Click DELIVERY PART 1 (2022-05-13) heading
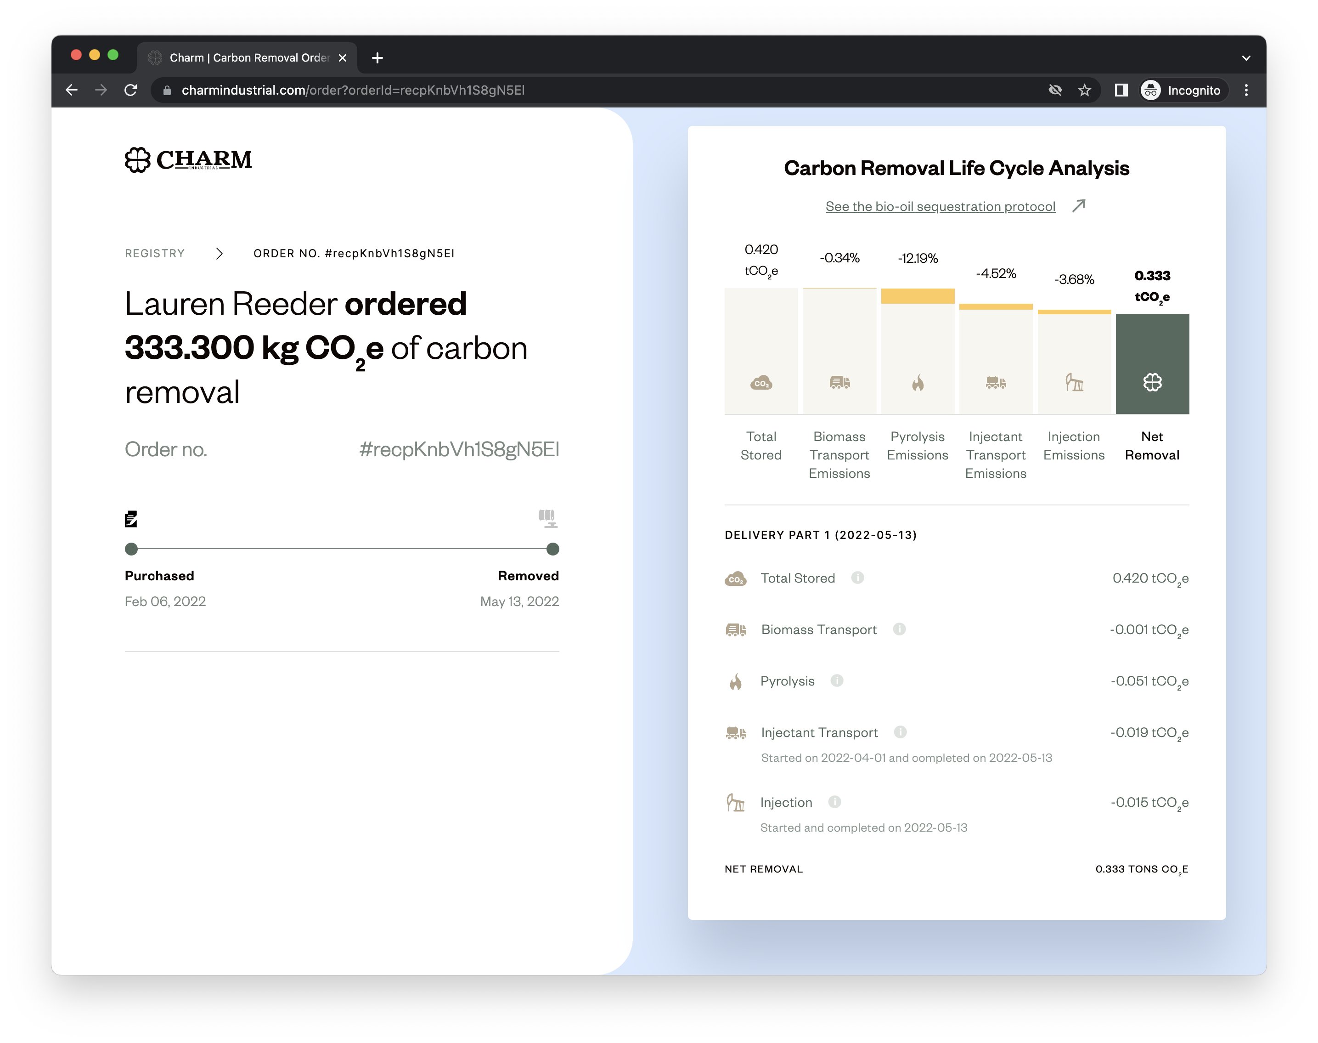The width and height of the screenshot is (1318, 1043). click(820, 535)
